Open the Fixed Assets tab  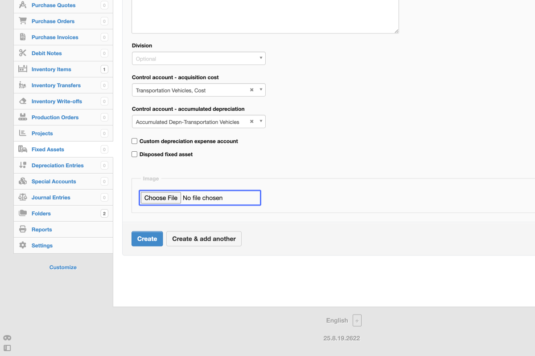(x=48, y=150)
